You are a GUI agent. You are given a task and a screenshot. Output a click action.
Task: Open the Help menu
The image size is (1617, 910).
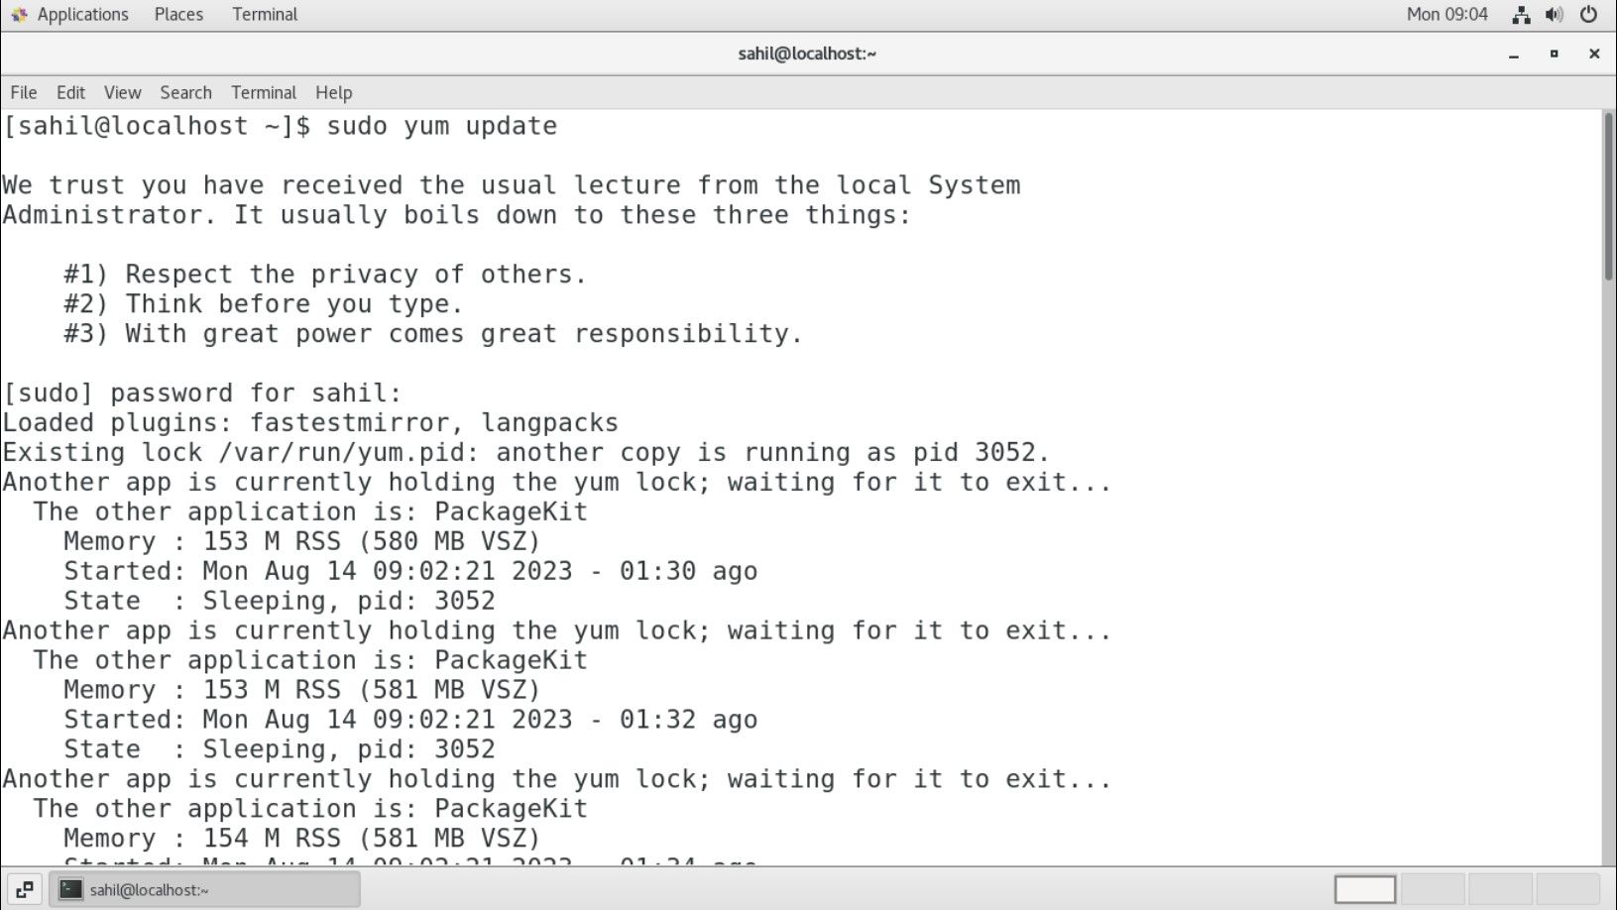point(333,92)
